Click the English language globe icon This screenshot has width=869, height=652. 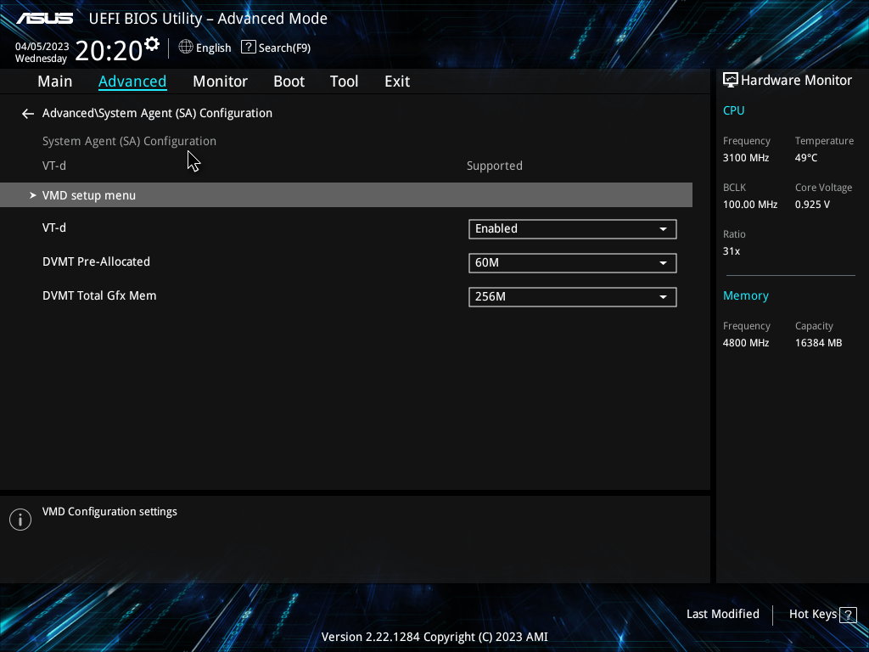pyautogui.click(x=186, y=48)
